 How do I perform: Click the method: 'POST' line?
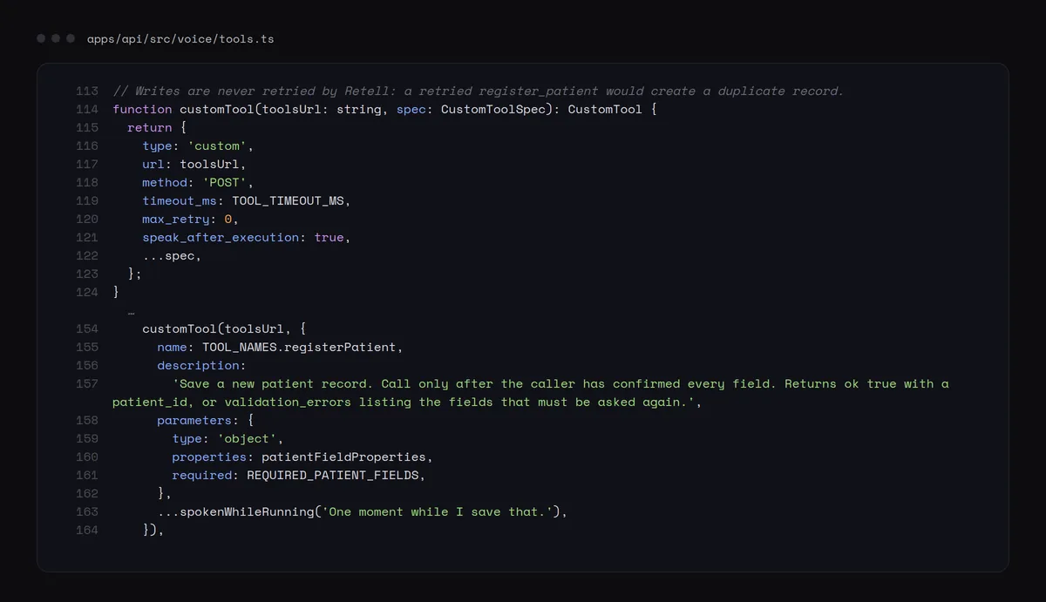pos(198,182)
